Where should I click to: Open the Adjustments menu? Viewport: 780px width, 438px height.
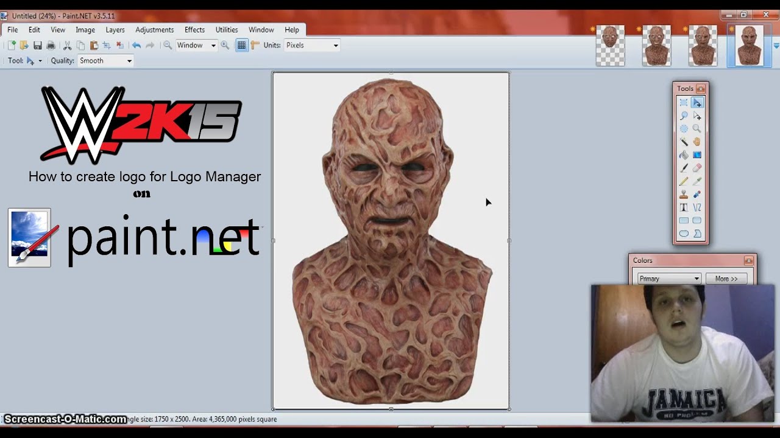[x=155, y=30]
